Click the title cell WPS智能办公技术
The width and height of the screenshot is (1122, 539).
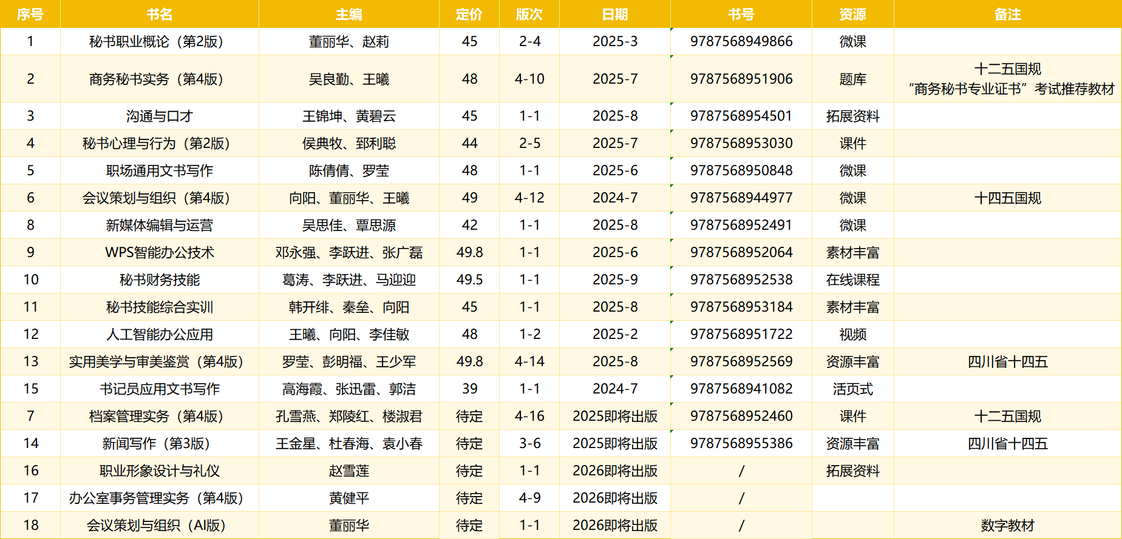tap(159, 253)
